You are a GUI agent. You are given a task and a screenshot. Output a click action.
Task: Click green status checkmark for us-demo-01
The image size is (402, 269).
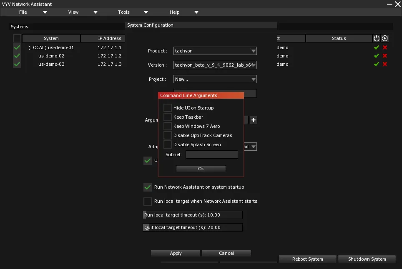point(376,47)
